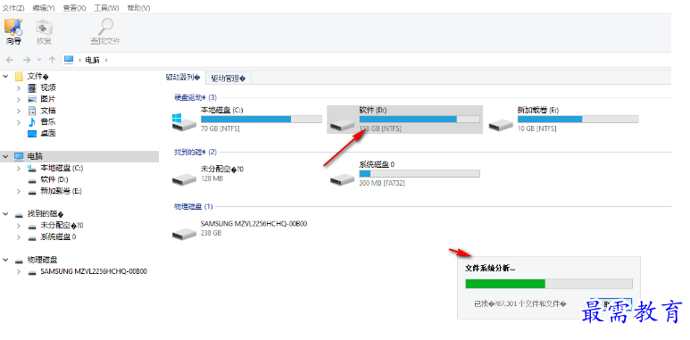Go up one level with up arrow
This screenshot has width=690, height=340.
[x=52, y=60]
